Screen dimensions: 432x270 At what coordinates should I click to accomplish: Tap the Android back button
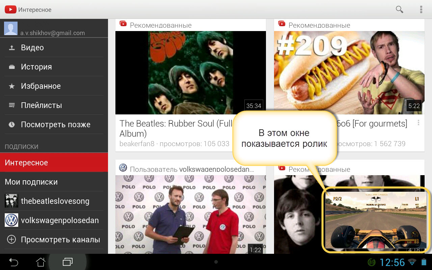(13, 262)
